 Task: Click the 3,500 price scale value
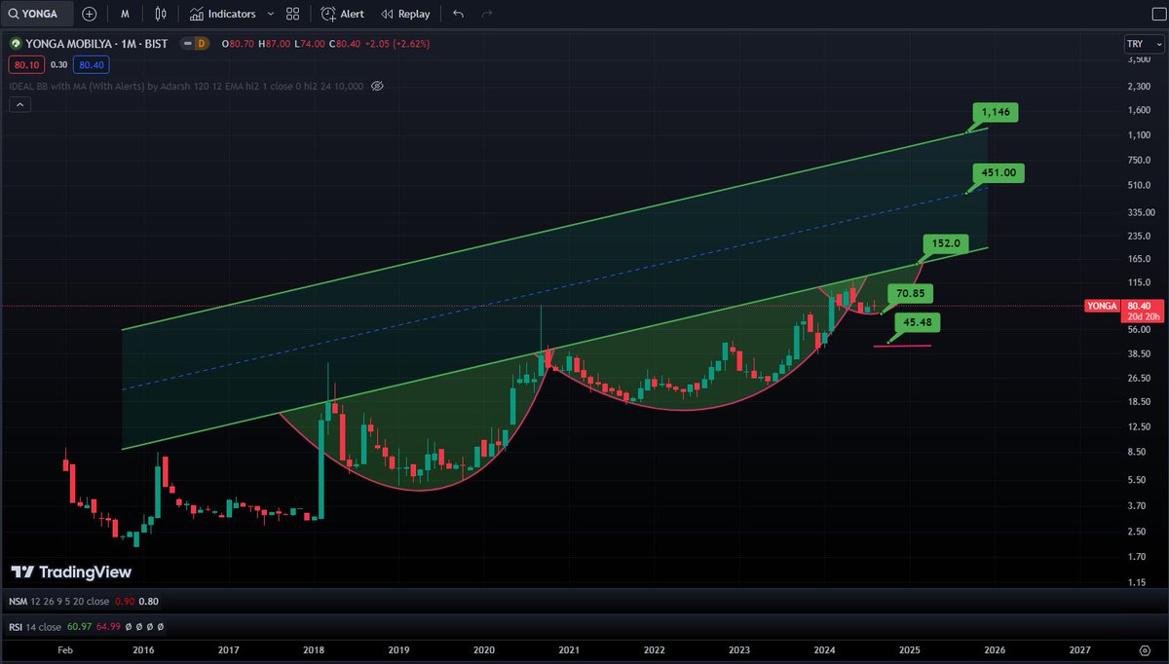pos(1137,60)
